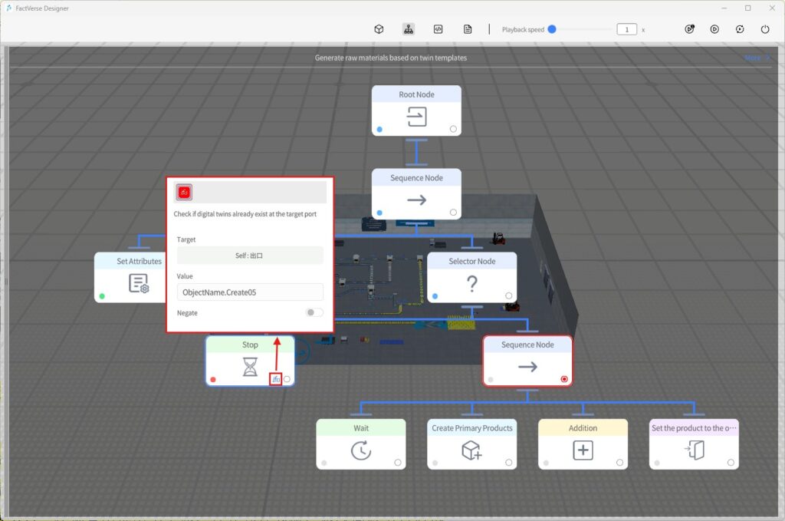Open the document notes icon in toolbar
Viewport: 785px width, 521px height.
pyautogui.click(x=468, y=29)
